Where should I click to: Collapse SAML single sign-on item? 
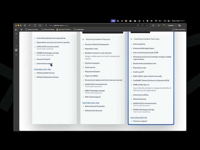(140, 85)
